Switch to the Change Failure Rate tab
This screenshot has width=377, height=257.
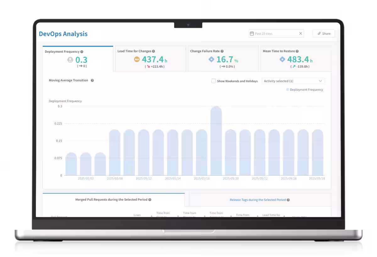(223, 59)
